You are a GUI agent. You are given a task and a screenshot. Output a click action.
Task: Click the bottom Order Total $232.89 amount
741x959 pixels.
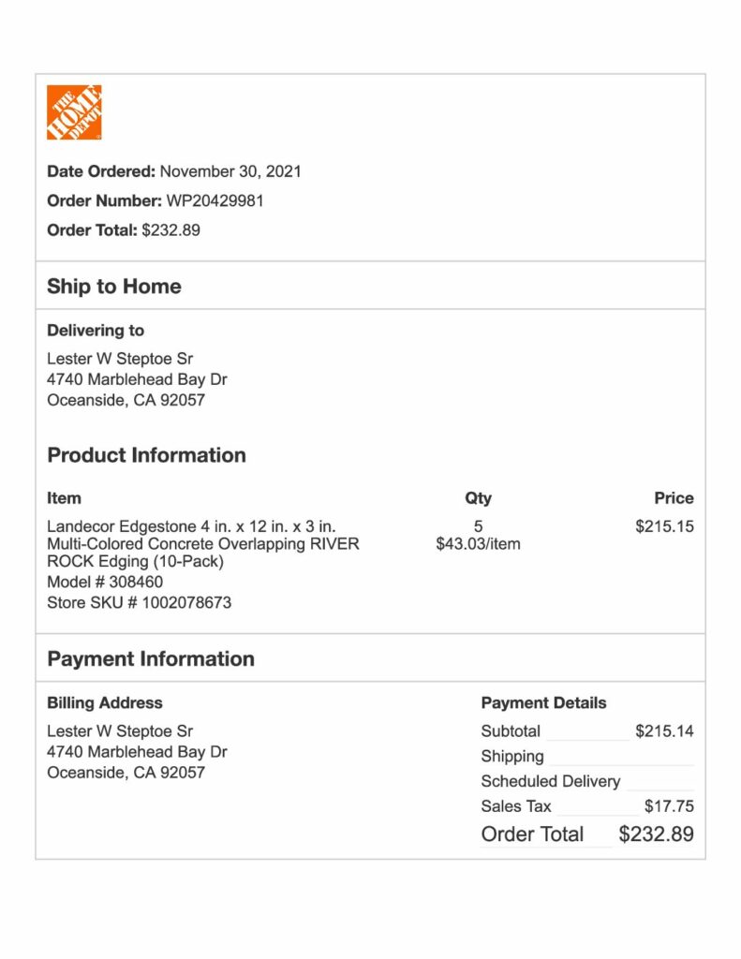(656, 834)
